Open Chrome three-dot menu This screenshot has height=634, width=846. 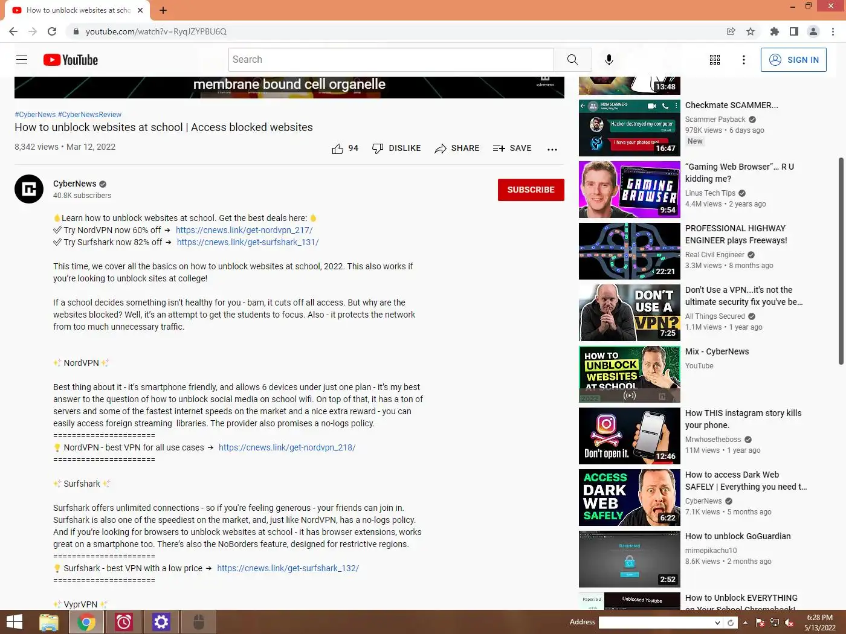click(833, 31)
